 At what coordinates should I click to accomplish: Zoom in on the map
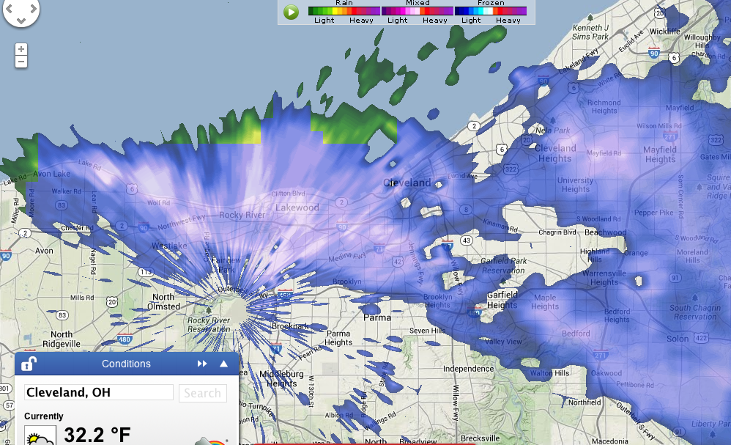(x=21, y=49)
